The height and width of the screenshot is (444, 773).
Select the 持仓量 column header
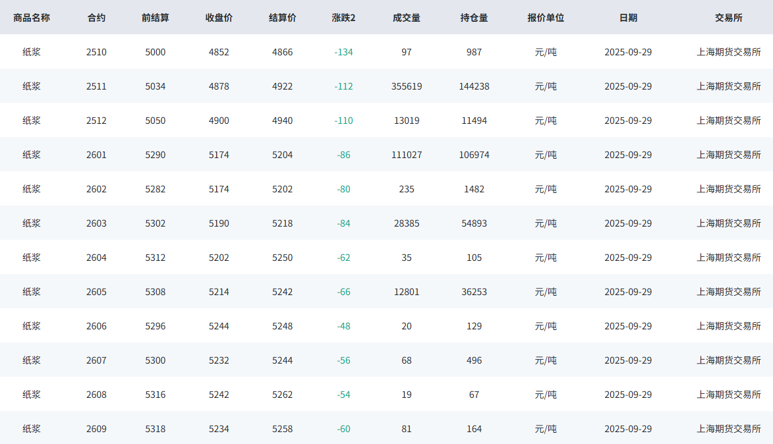tap(474, 18)
